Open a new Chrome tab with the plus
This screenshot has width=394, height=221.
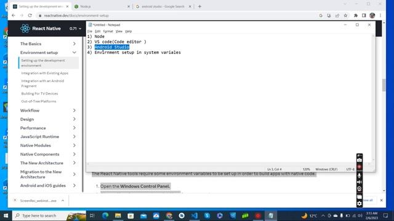[x=199, y=7]
